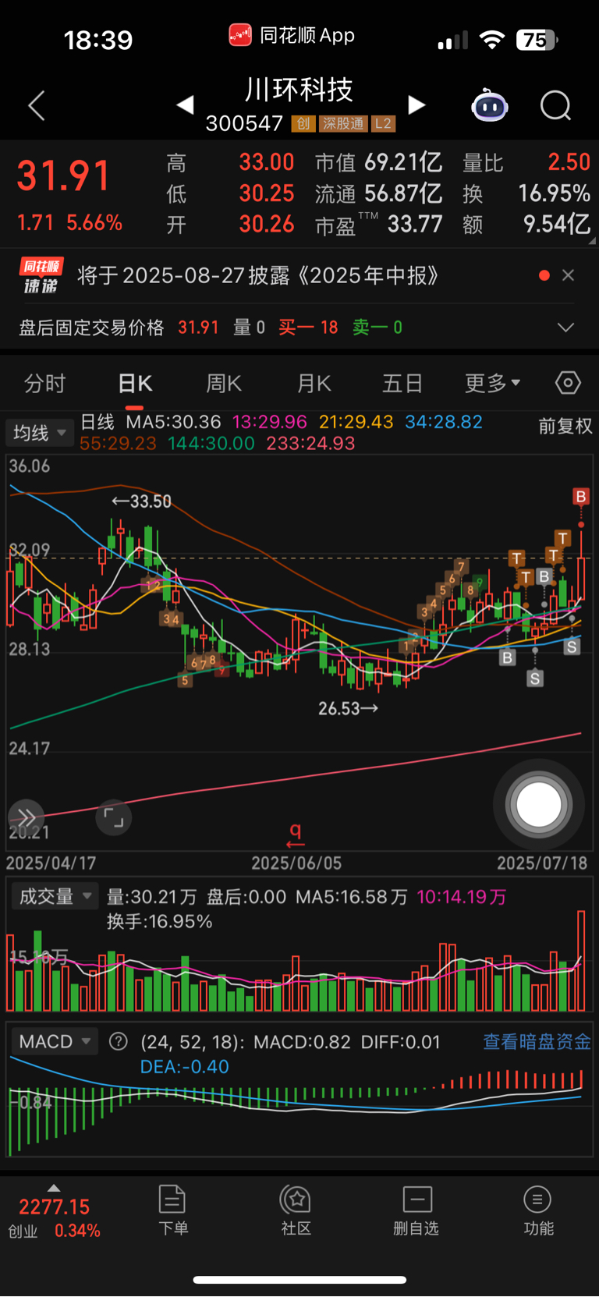Tap the double-arrow expand button on chart

pyautogui.click(x=26, y=817)
